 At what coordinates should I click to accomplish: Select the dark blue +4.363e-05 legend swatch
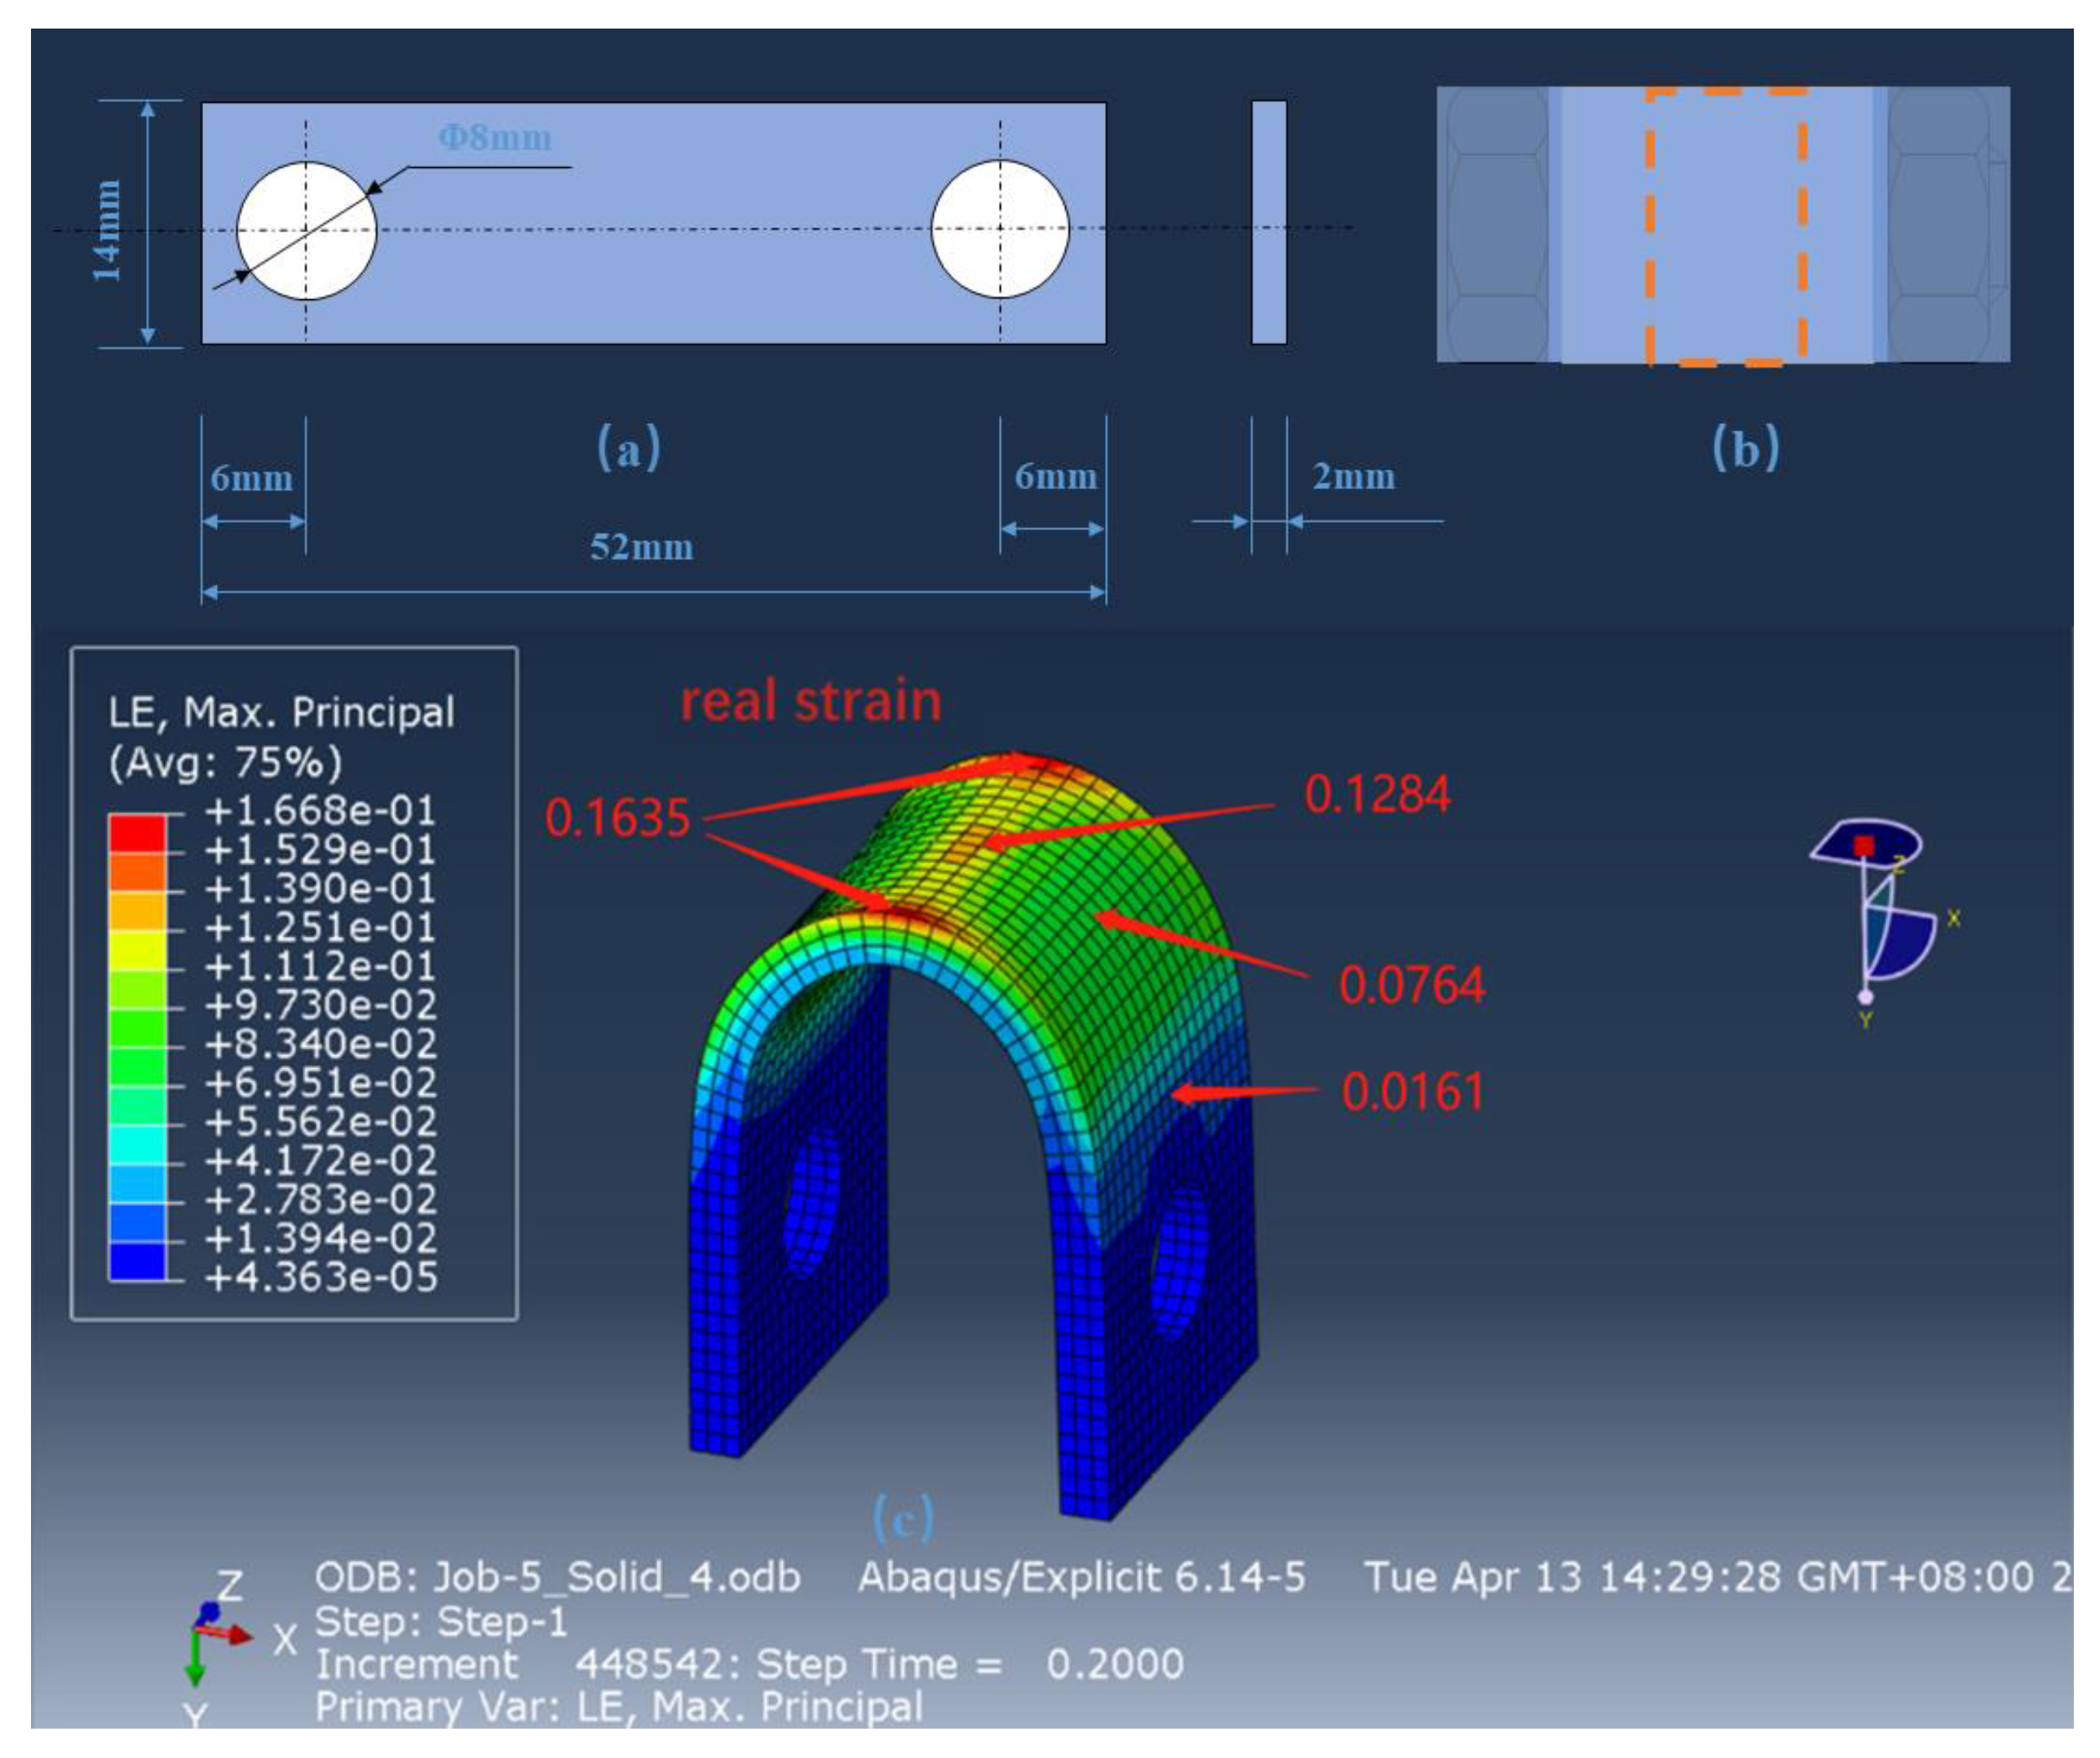click(x=137, y=1261)
